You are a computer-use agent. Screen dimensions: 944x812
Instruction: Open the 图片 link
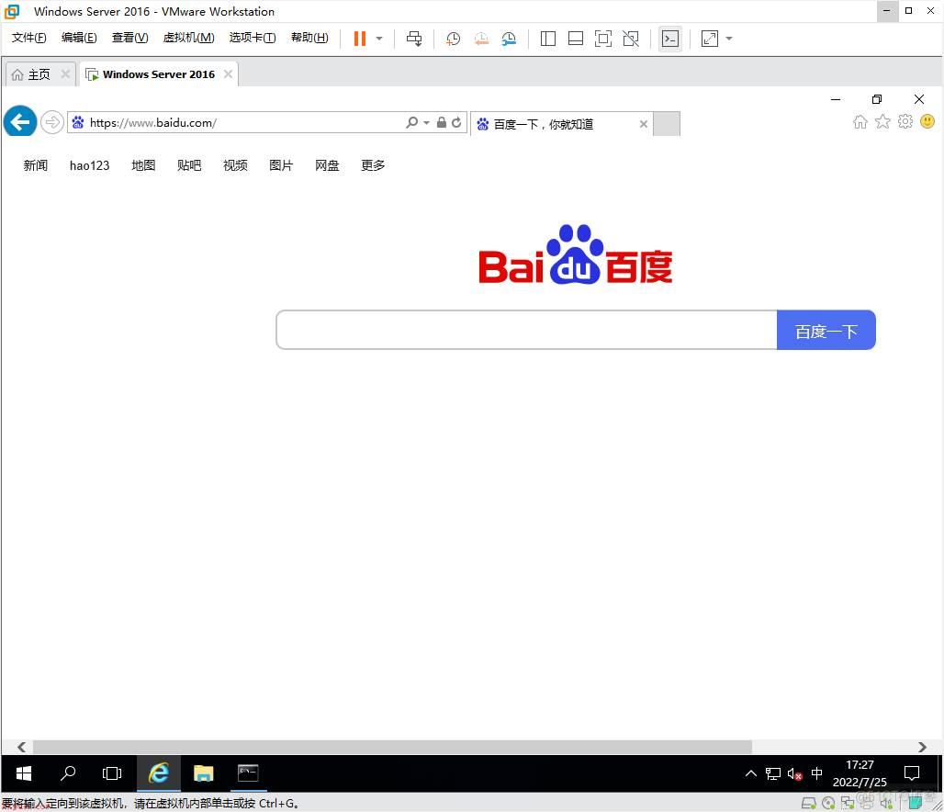pos(281,165)
